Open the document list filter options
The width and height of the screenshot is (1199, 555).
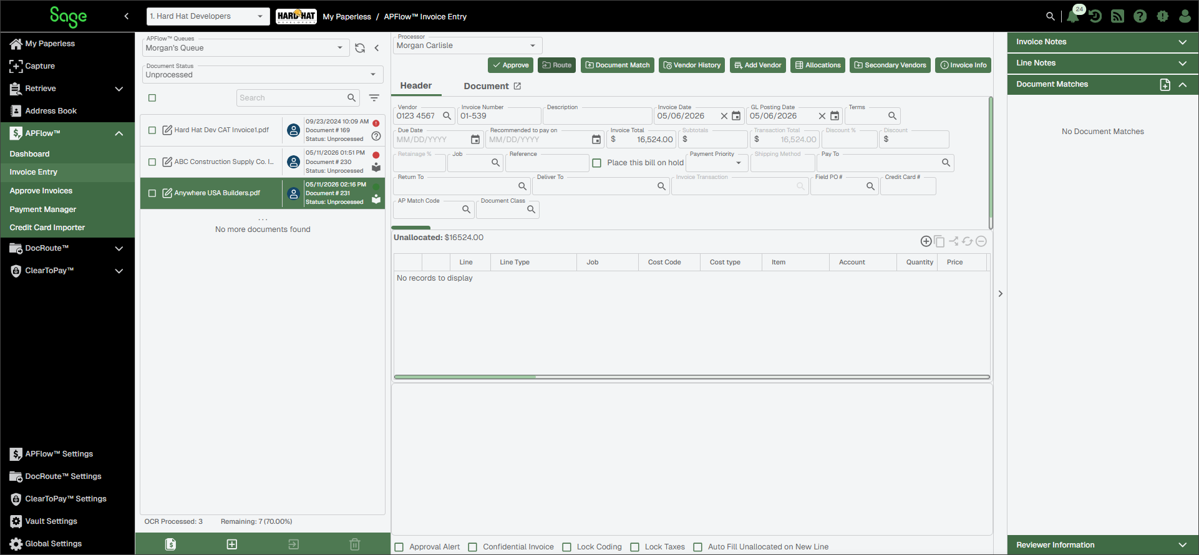coord(374,98)
